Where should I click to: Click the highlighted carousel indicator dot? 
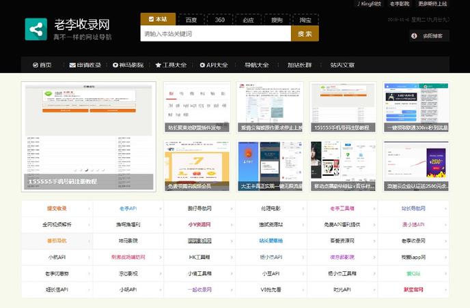[x=86, y=170]
